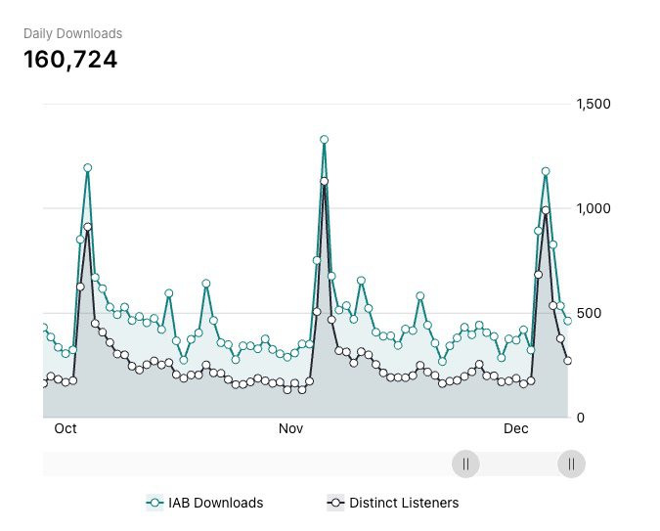
Task: Click the 160,724 total downloads figure
Action: [x=70, y=60]
